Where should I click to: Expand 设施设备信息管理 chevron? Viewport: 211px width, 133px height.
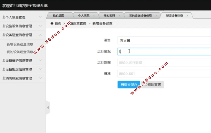coord(40,26)
